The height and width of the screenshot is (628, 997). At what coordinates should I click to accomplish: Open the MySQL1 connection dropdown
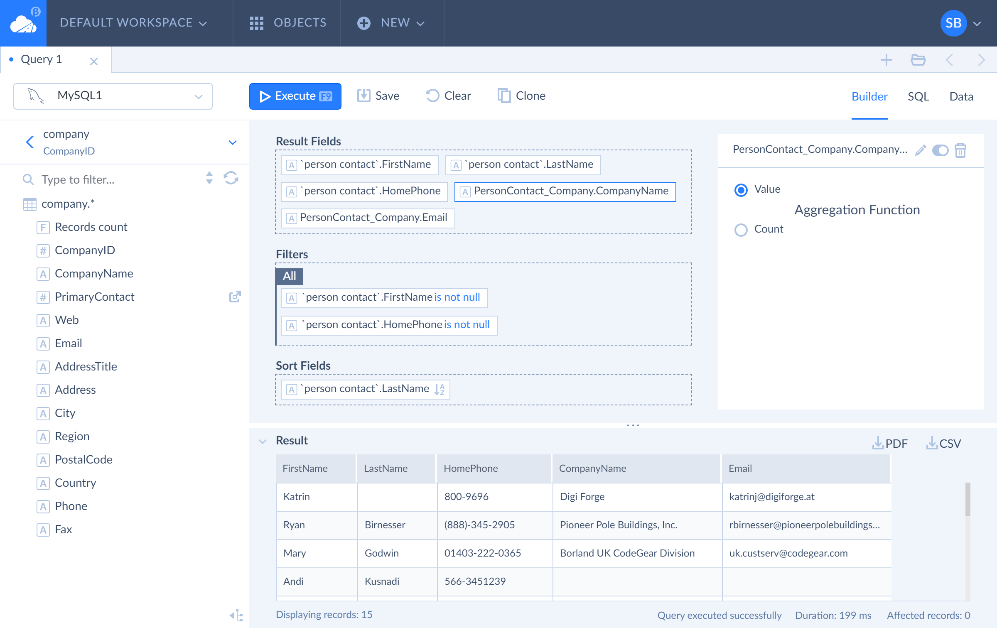(113, 96)
